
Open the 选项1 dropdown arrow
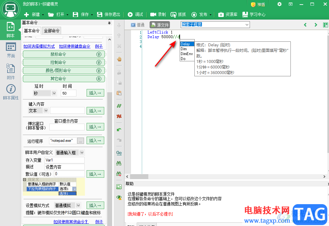[74, 189]
